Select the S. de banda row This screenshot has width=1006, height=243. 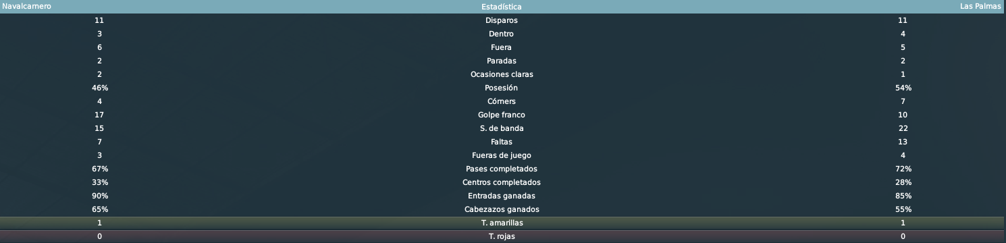(503, 128)
